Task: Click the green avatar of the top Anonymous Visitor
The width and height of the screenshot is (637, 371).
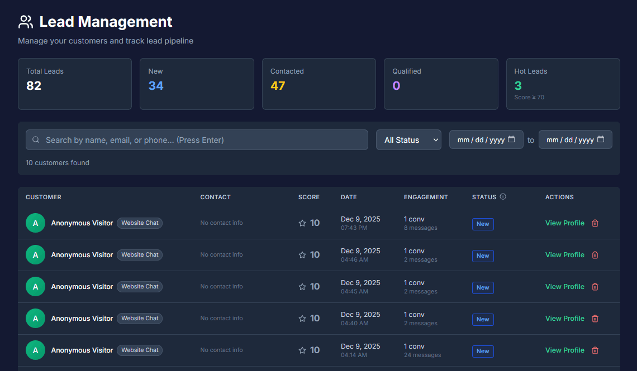Action: point(35,223)
